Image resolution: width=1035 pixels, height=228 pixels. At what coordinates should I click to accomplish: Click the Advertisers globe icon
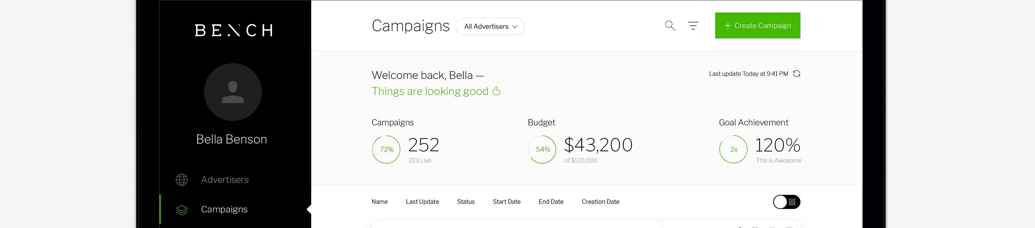click(x=181, y=179)
